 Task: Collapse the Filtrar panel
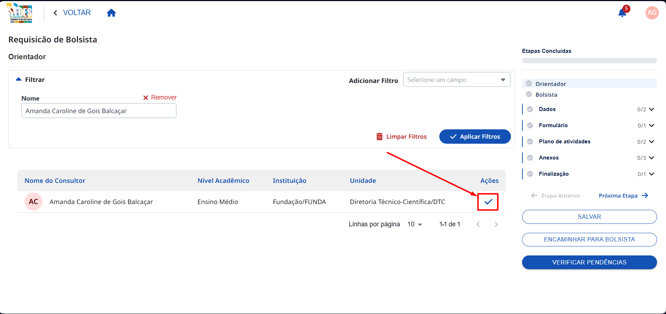[19, 79]
